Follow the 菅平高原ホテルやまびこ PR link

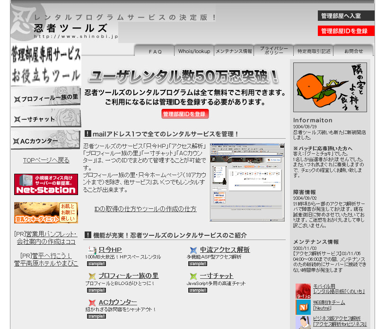(46, 259)
